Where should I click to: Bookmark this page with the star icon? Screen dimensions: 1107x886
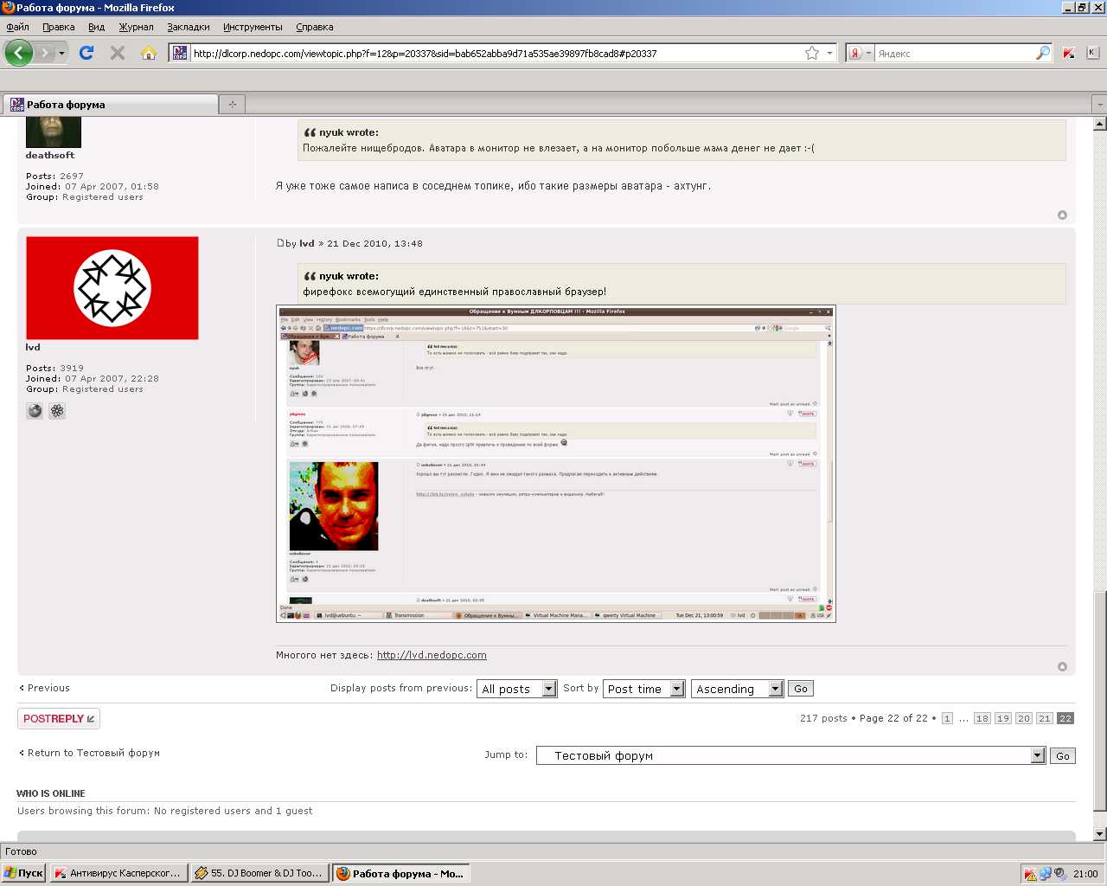pyautogui.click(x=811, y=53)
